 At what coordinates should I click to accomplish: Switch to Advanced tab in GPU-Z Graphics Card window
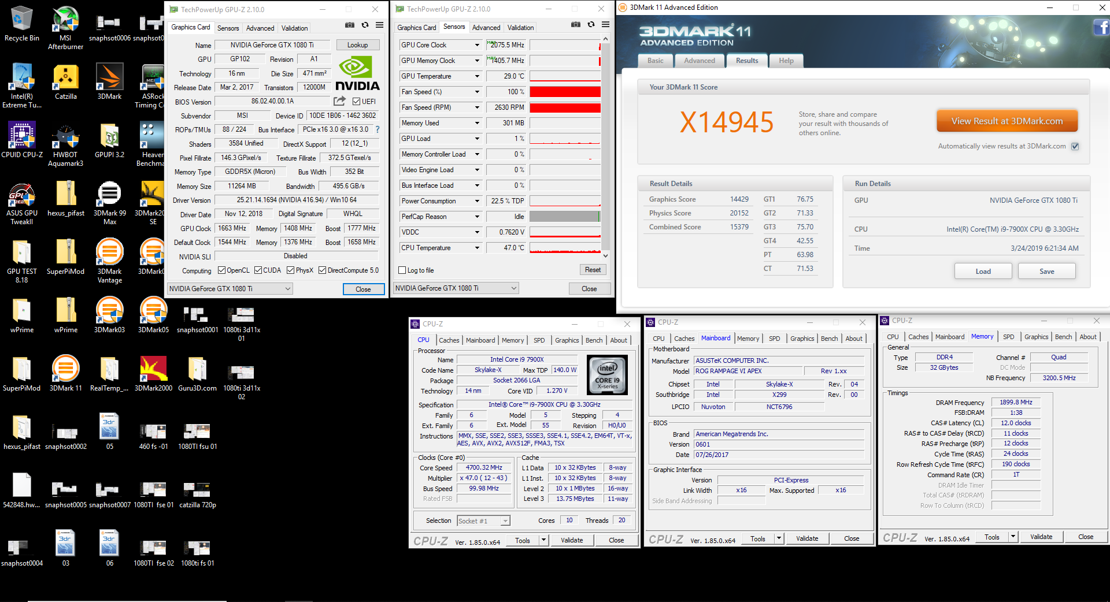tap(260, 28)
